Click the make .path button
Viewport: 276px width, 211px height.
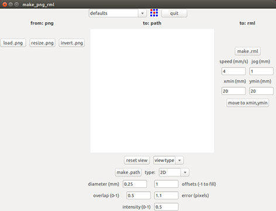pos(128,172)
